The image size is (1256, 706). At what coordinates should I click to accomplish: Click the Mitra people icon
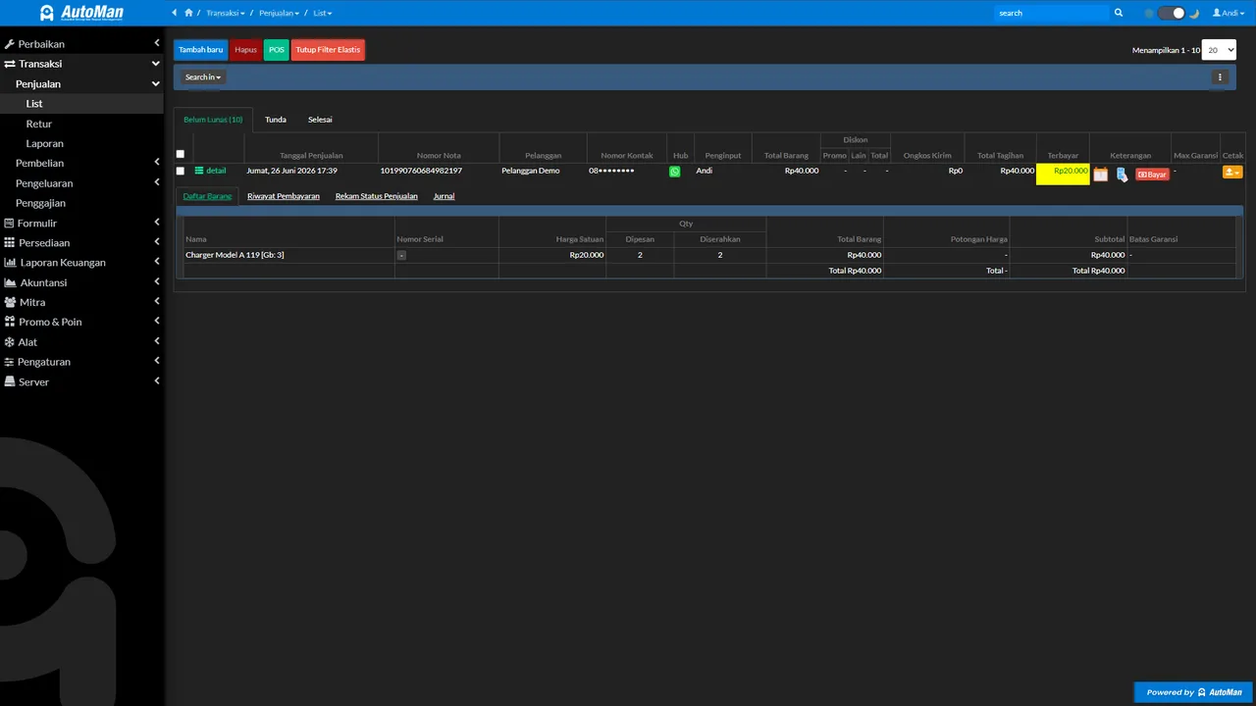(10, 302)
